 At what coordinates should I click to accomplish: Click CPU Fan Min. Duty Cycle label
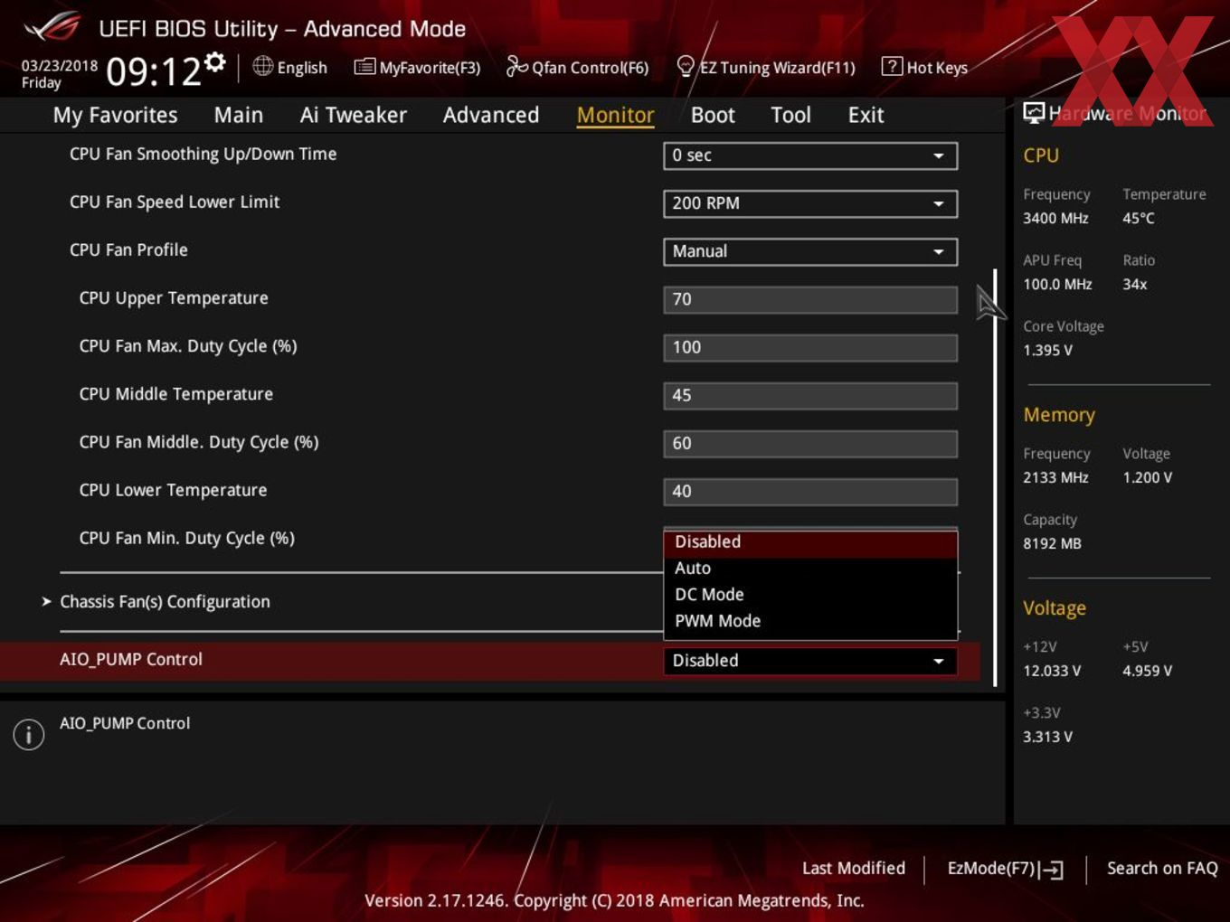coord(187,539)
